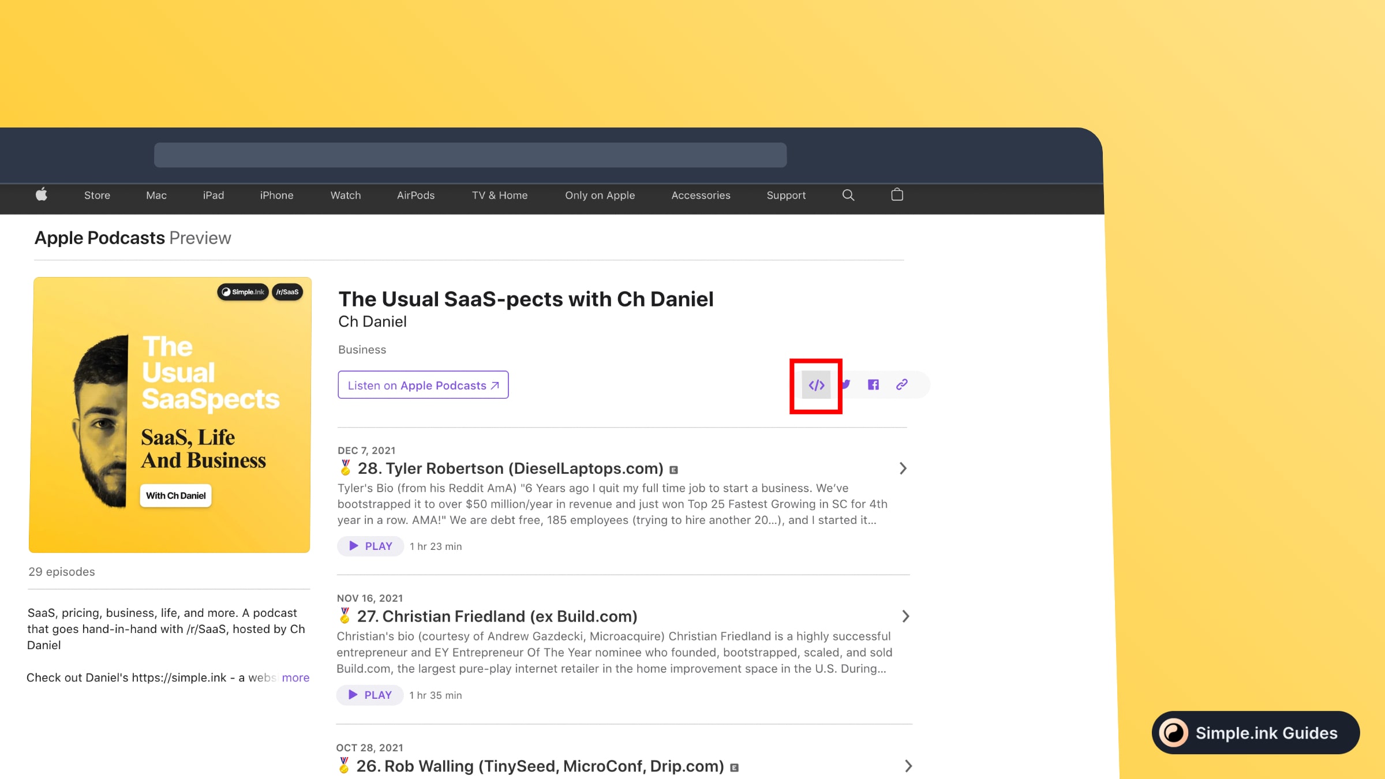The height and width of the screenshot is (779, 1385).
Task: Open Support menu item
Action: click(786, 195)
